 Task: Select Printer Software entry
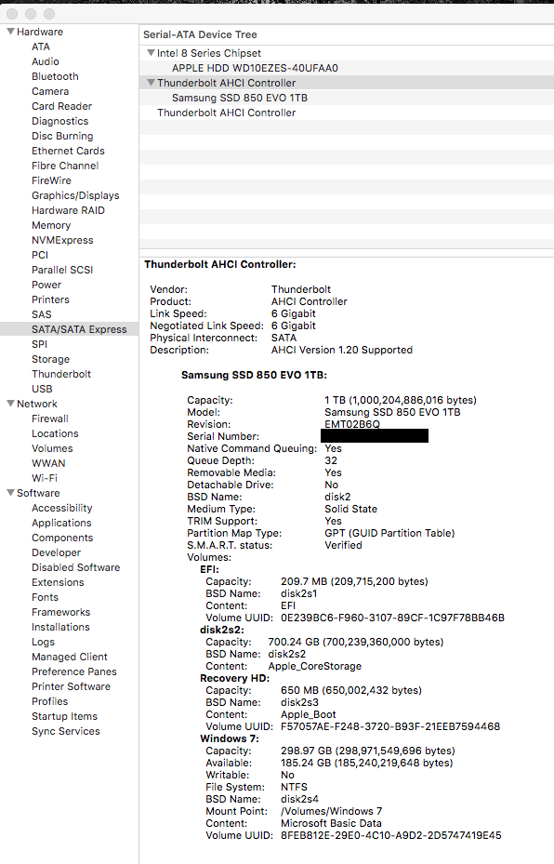tap(71, 686)
